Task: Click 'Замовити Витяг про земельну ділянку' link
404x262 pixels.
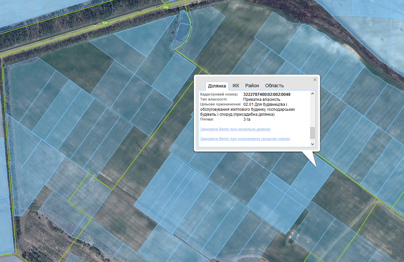Action: click(235, 129)
